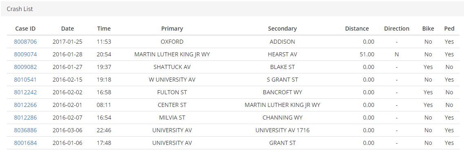This screenshot has height=151, width=464.
Task: Click the Crash List panel title
Action: click(x=20, y=9)
